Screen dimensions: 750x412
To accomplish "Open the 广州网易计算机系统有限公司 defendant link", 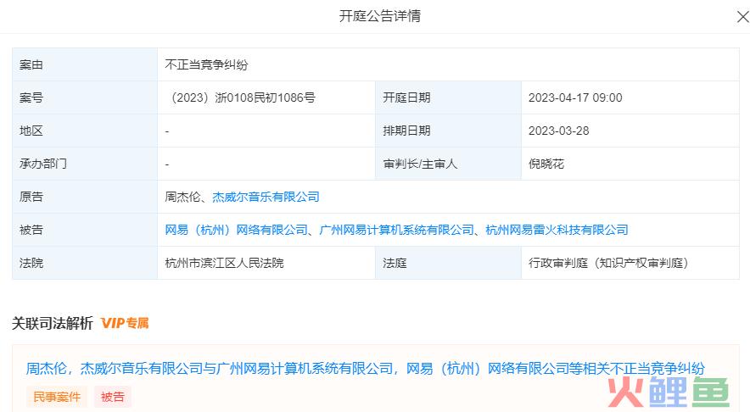I will pos(396,230).
